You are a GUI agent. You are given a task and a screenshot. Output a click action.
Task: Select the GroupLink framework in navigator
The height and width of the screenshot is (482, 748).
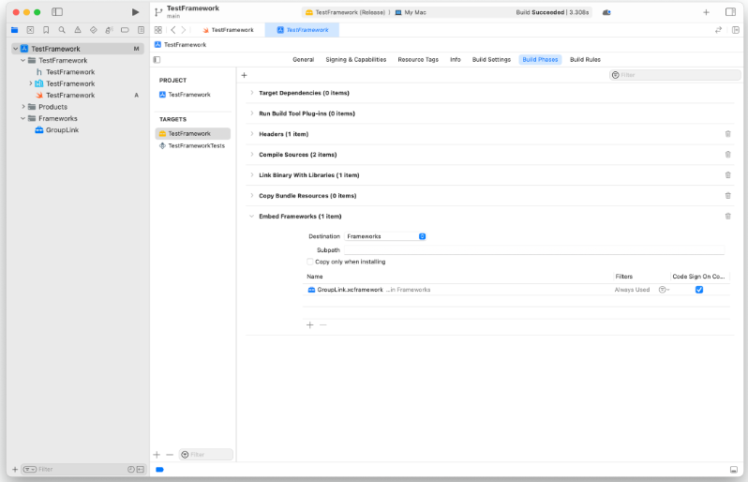click(x=61, y=130)
